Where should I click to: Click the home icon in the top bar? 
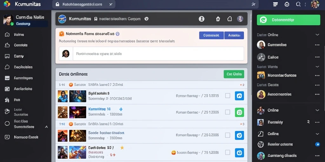click(x=287, y=4)
